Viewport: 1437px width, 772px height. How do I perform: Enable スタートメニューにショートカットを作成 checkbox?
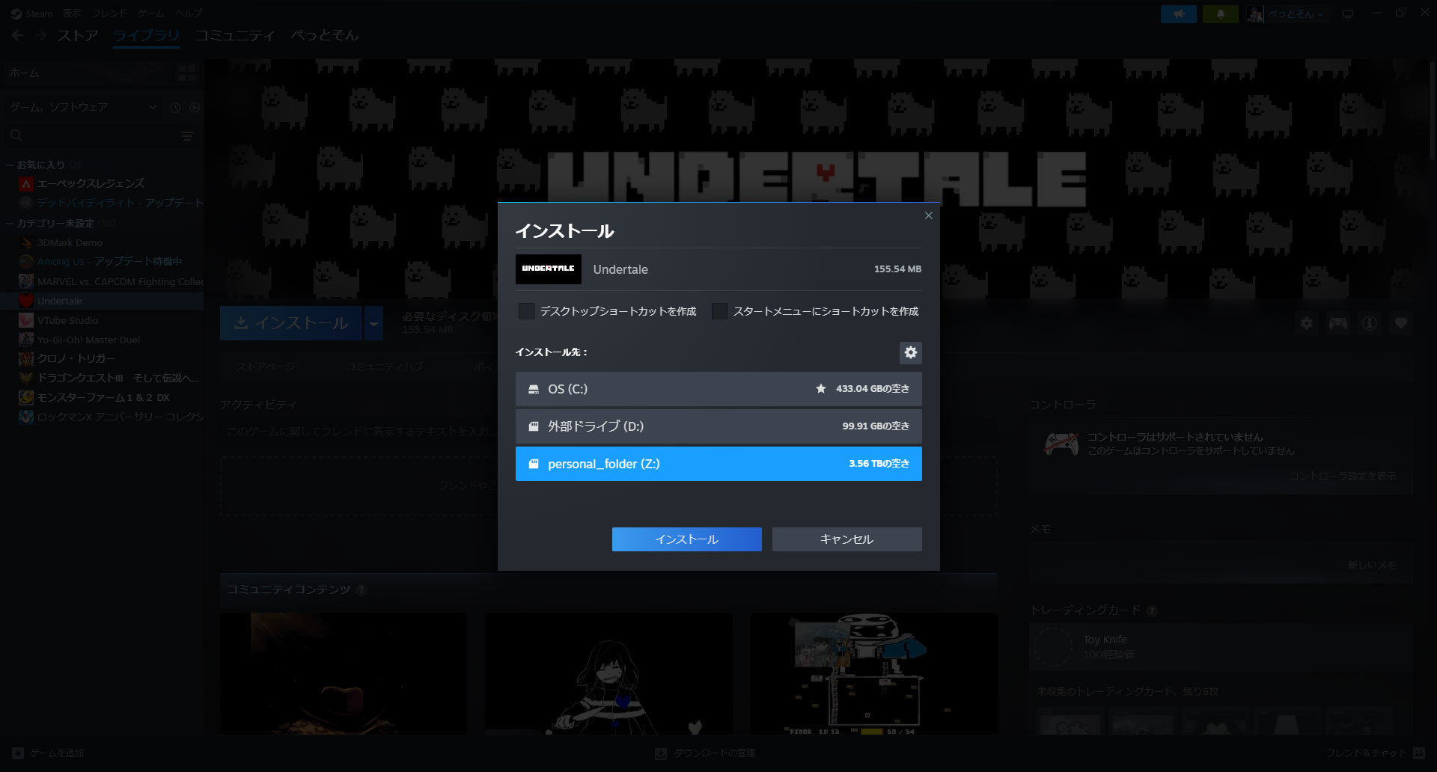[719, 311]
